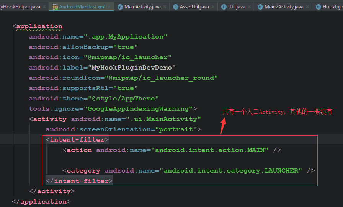343x207 pixels.
Task: Click the "@mipmap/ic_launcher_round" value
Action: pyautogui.click(x=161, y=78)
